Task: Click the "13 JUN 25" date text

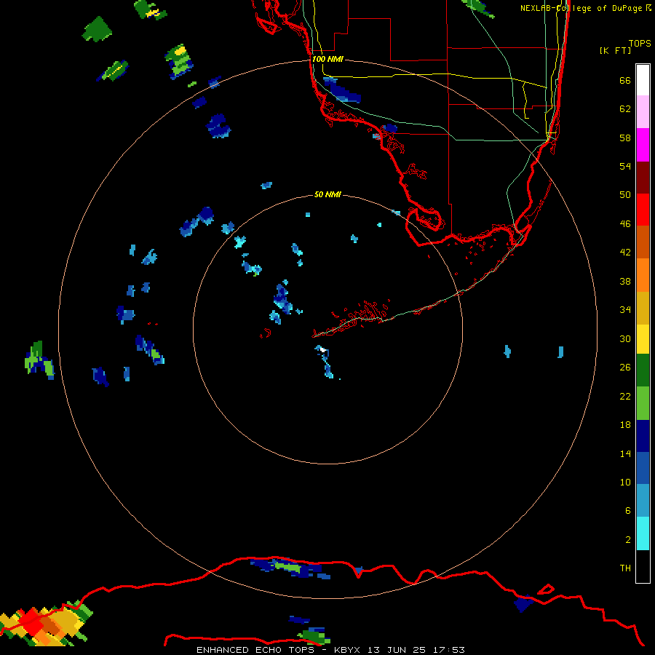Action: [x=397, y=650]
